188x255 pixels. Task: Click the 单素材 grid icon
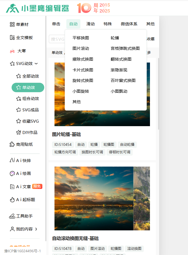pos(12,24)
